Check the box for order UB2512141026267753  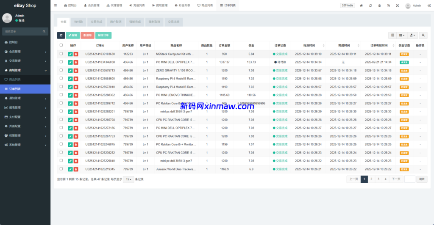pyautogui.click(x=61, y=136)
